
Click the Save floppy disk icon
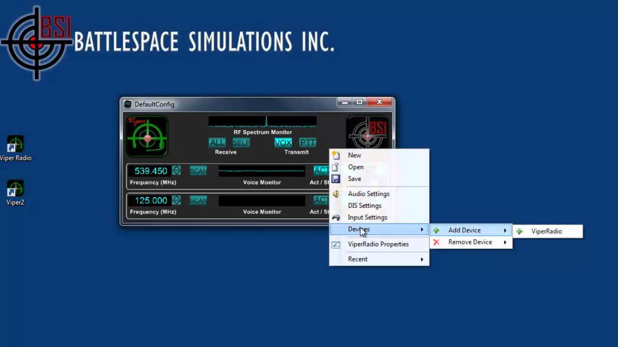coord(336,179)
